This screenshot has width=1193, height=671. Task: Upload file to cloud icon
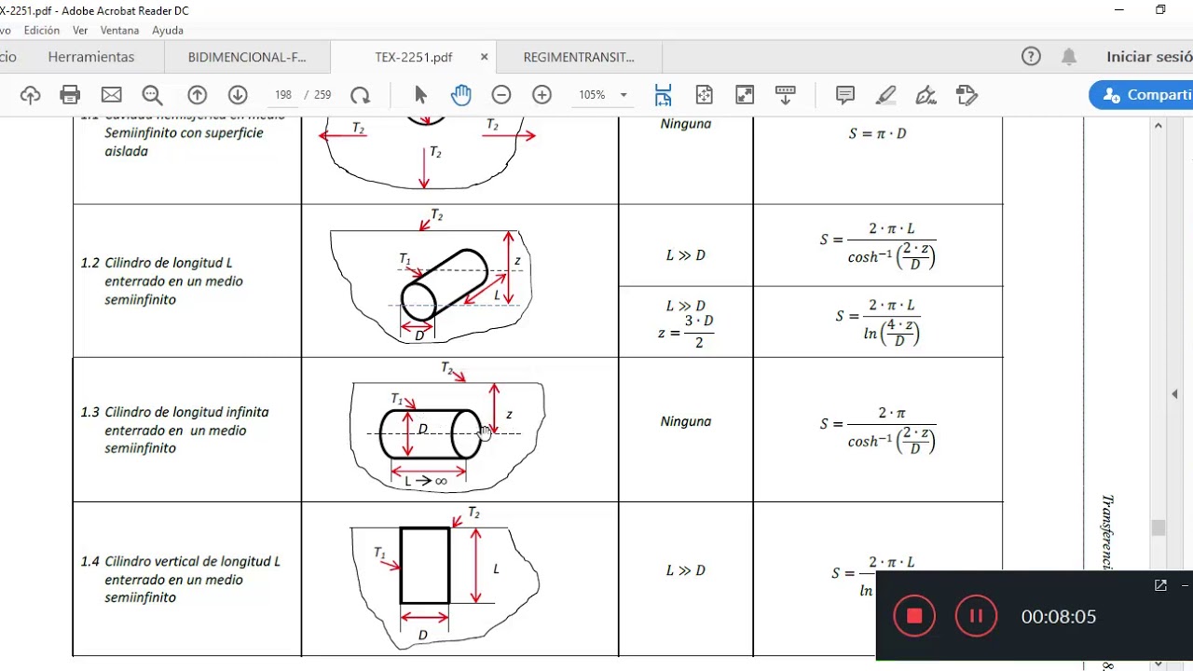pos(30,95)
